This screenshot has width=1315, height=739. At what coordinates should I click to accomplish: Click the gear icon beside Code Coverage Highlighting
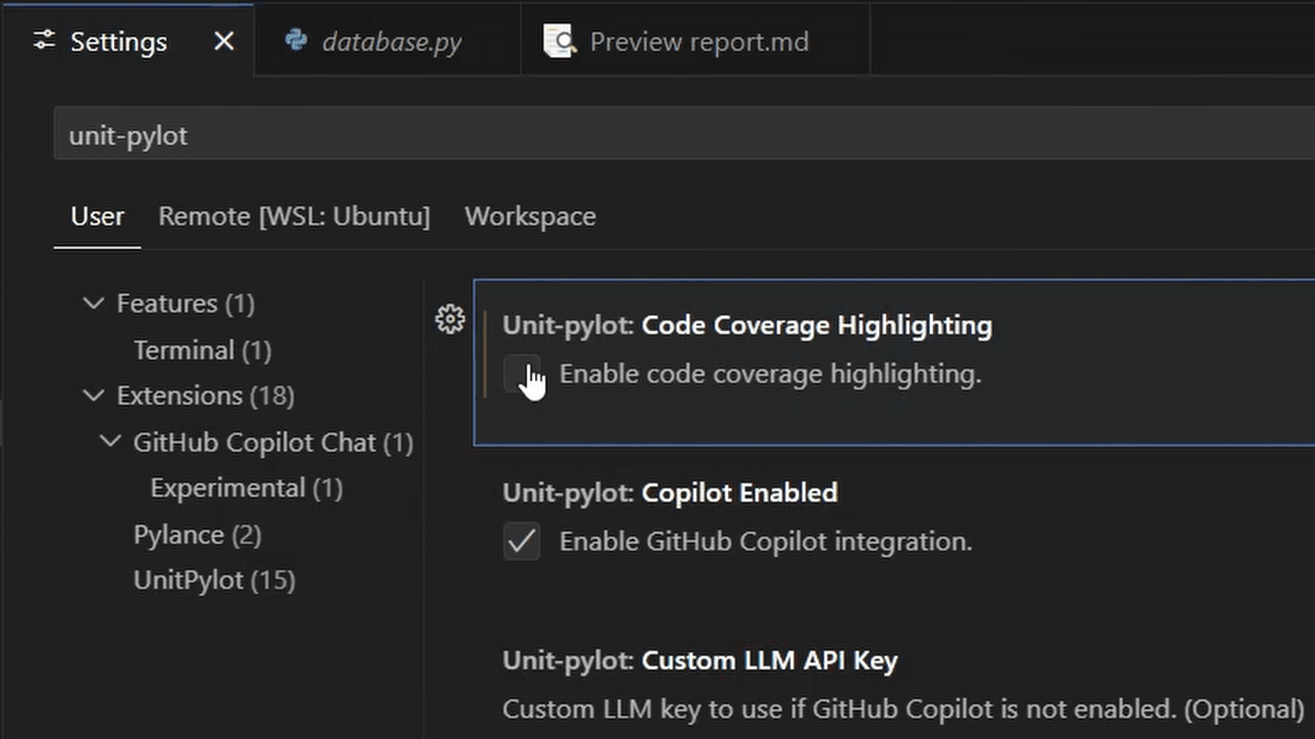(450, 320)
